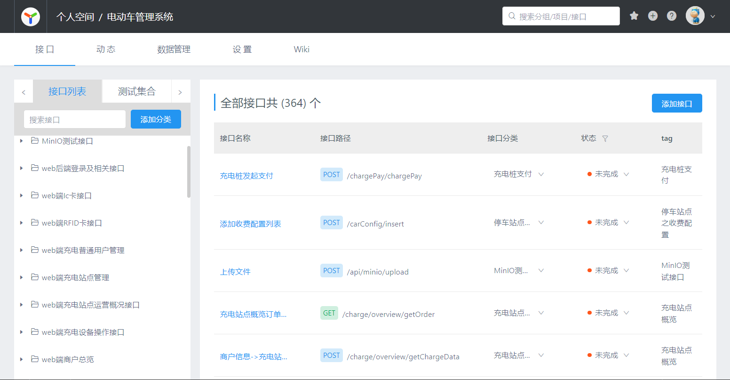Click the status column filter icon

(605, 138)
